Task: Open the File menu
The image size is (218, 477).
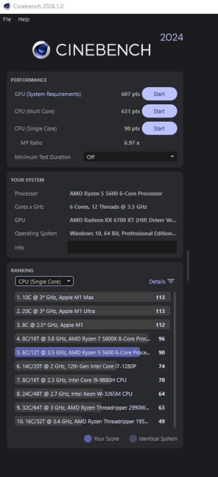Action: pos(7,19)
